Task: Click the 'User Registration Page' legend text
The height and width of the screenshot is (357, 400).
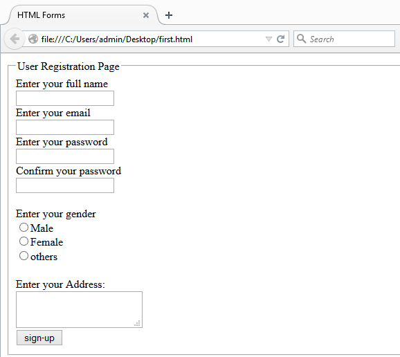Action: (69, 66)
